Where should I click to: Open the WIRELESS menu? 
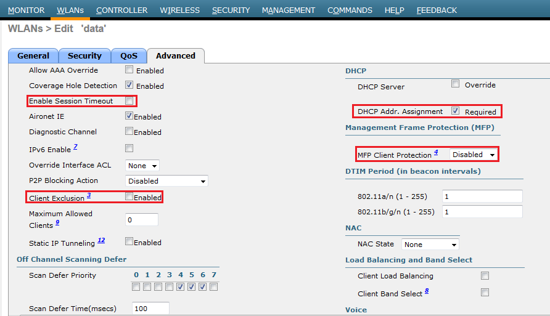pos(179,10)
